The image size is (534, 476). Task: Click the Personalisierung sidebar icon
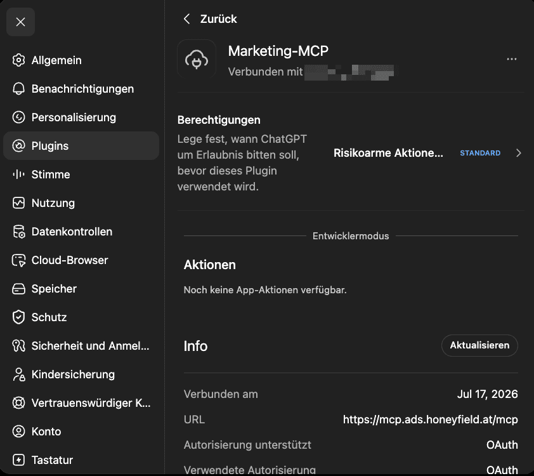19,117
